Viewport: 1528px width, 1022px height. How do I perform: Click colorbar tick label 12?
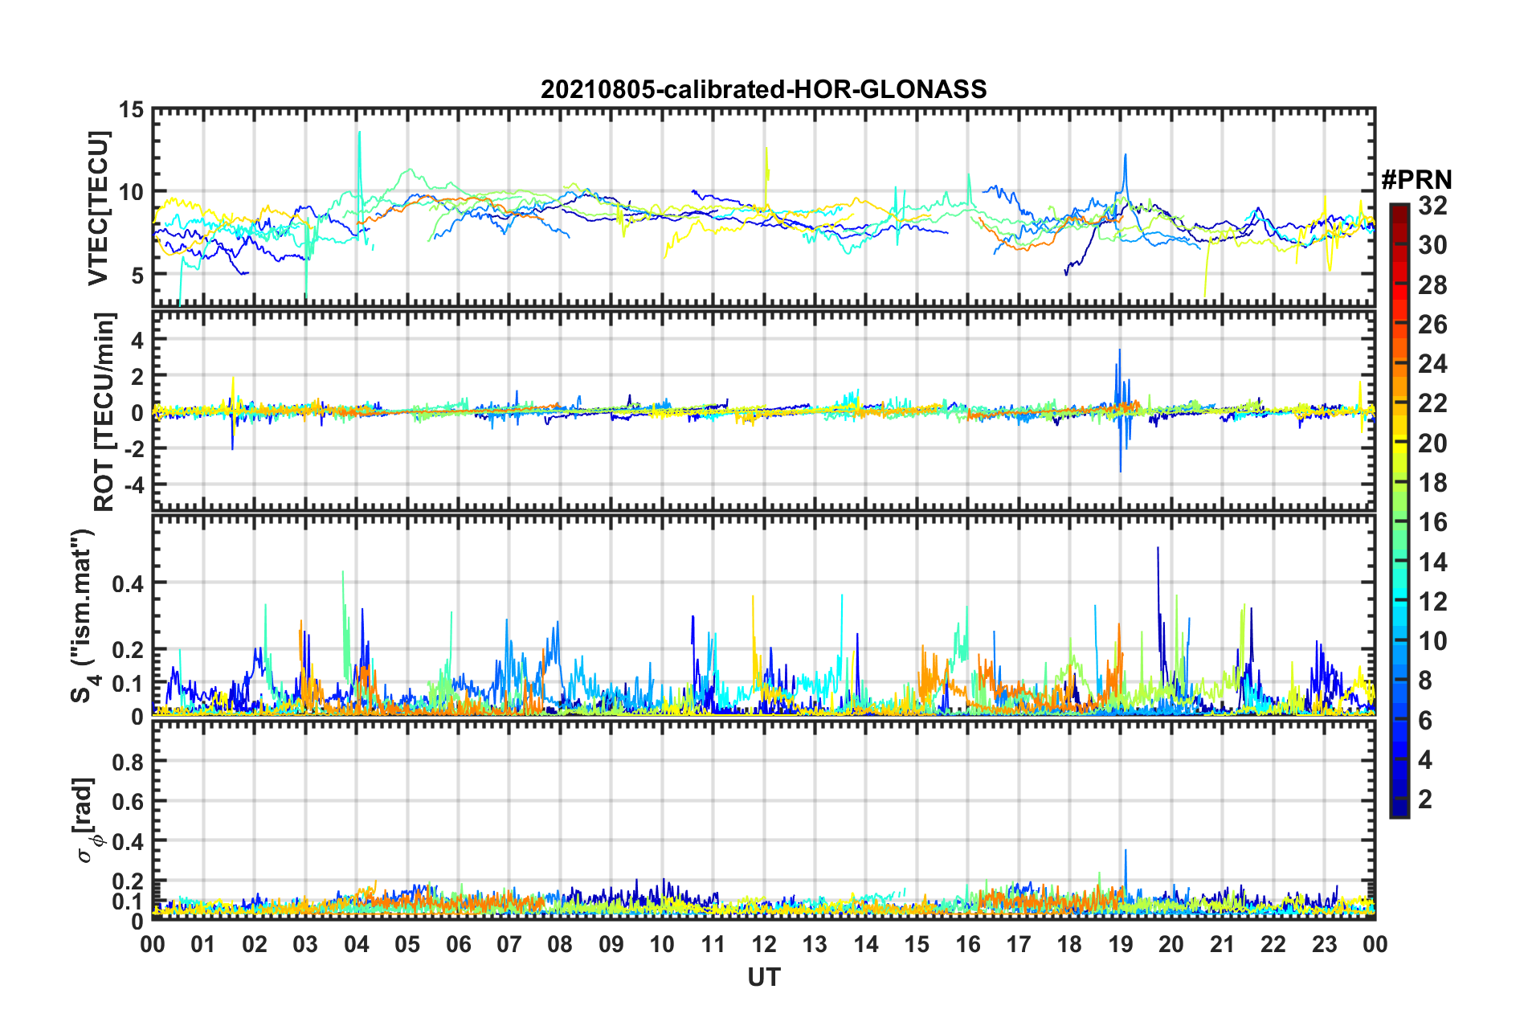(1432, 602)
